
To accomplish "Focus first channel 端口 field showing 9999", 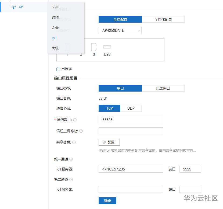I will coord(190,169).
